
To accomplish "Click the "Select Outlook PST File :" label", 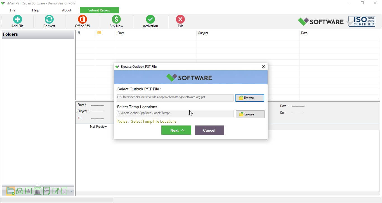I will click(x=139, y=89).
